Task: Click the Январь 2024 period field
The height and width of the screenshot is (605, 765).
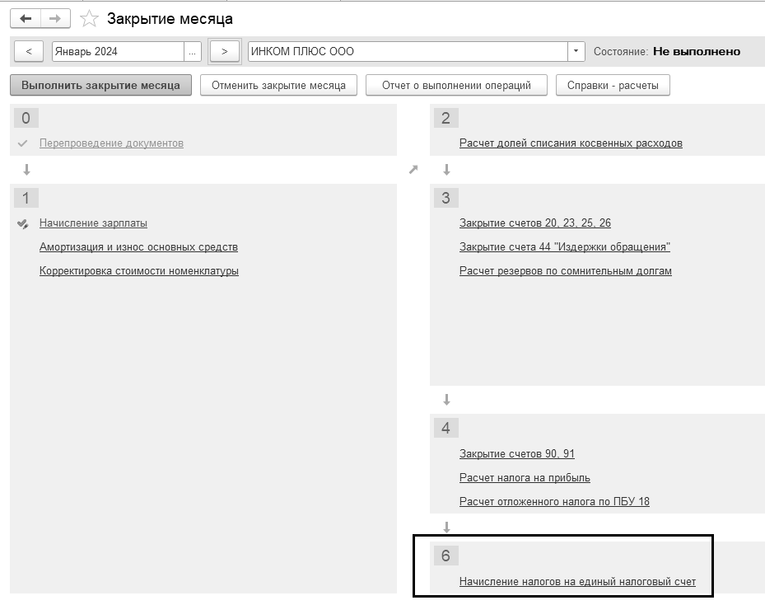Action: 118,51
